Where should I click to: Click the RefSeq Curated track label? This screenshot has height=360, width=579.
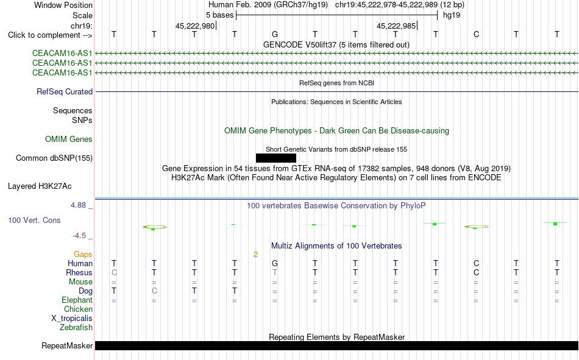pos(64,91)
